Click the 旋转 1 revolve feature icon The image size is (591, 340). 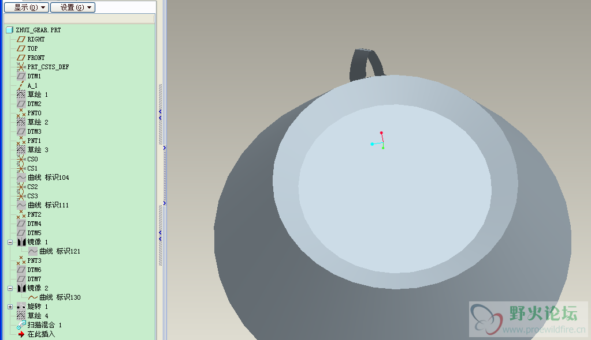(21, 307)
